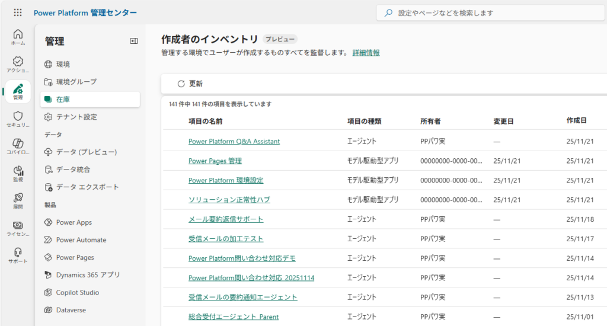The width and height of the screenshot is (607, 326).
Task: Open テナント設定 navigation item
Action: coord(76,117)
